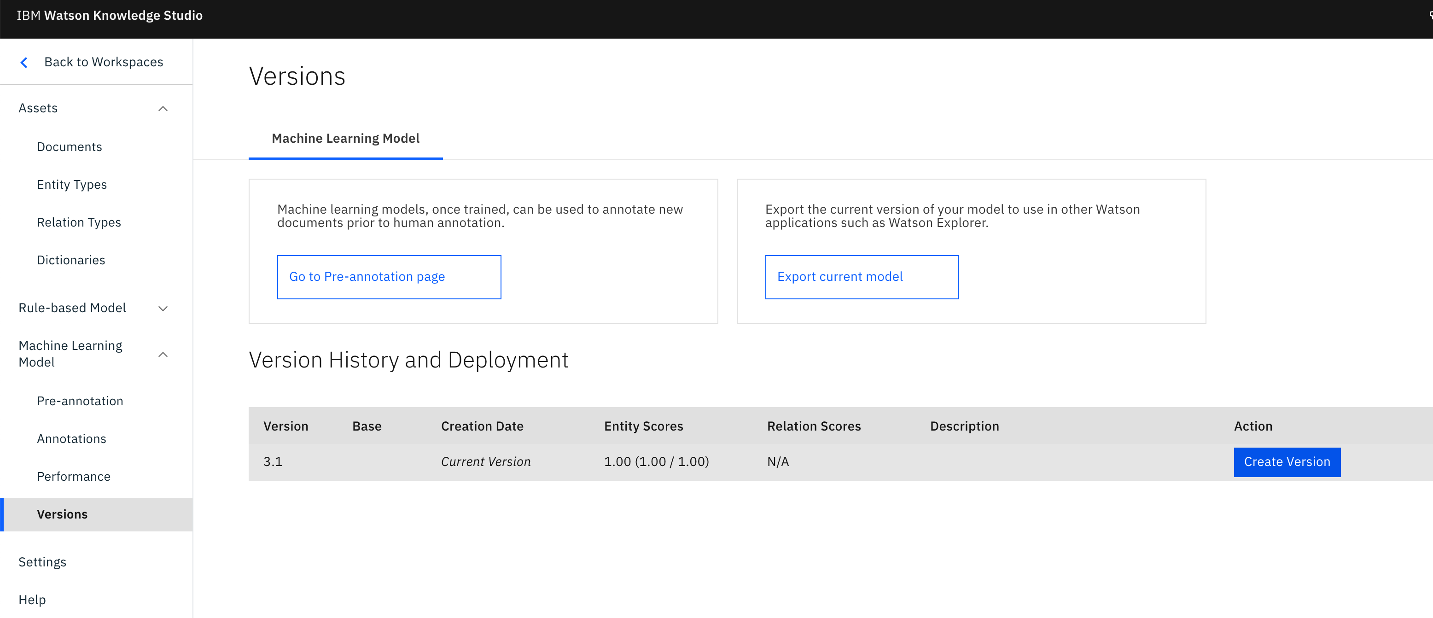1433x618 pixels.
Task: Click the Versions sidebar item
Action: pos(61,514)
